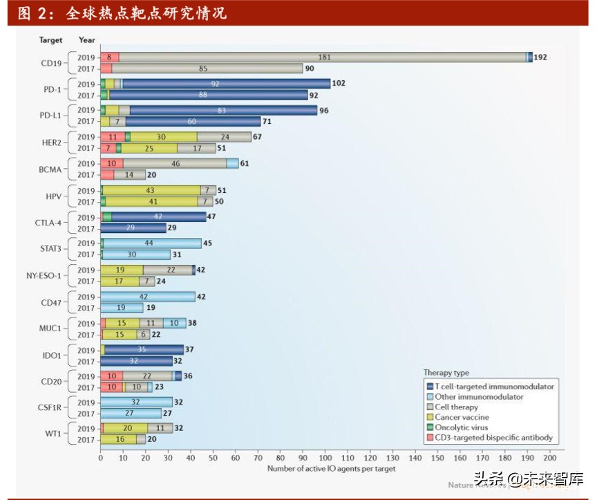Click the x-axis title 'Number of active IO agents per target'

click(x=332, y=469)
